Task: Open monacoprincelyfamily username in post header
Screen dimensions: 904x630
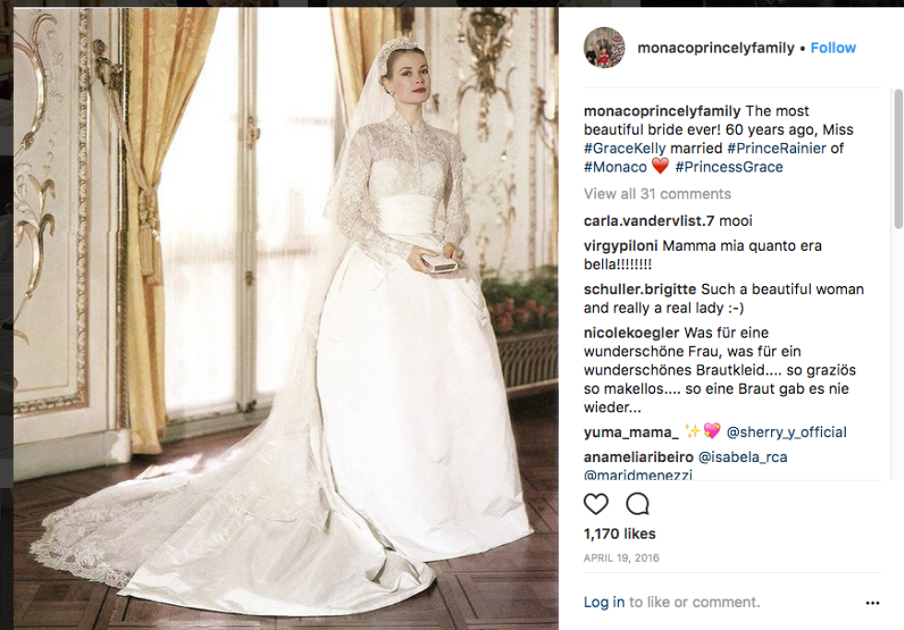Action: pos(716,48)
